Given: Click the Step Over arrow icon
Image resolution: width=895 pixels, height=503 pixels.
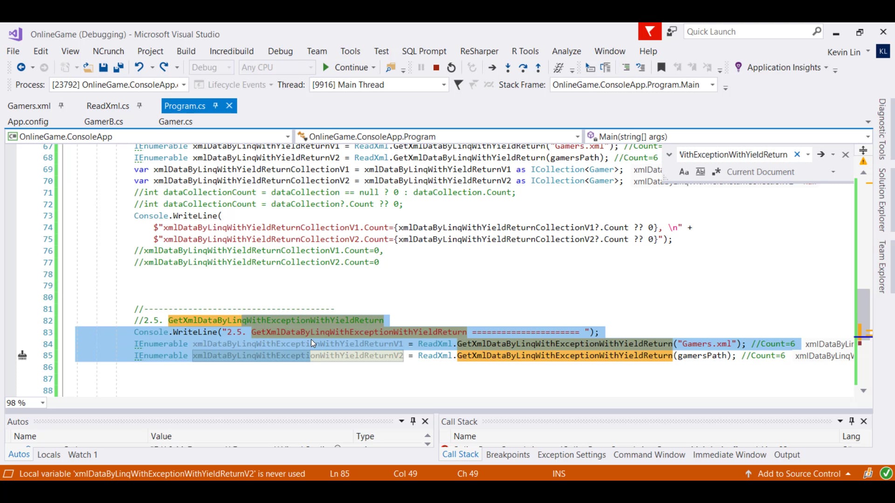Looking at the screenshot, I should (523, 68).
